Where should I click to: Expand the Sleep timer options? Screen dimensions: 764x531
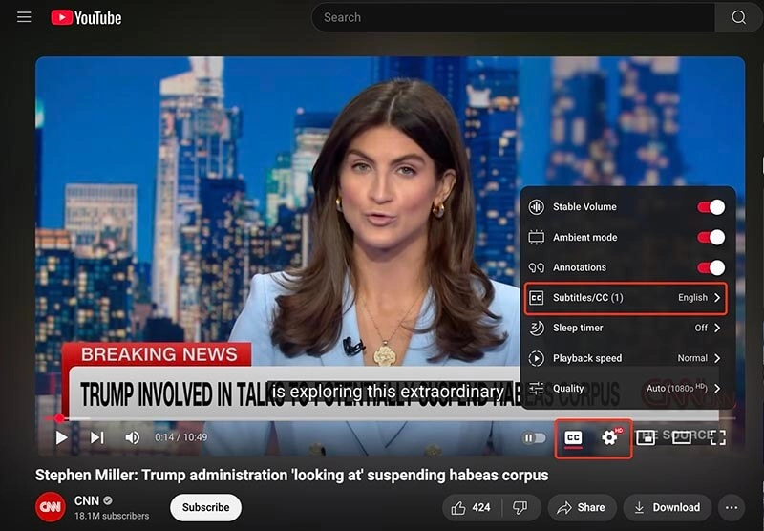click(626, 328)
